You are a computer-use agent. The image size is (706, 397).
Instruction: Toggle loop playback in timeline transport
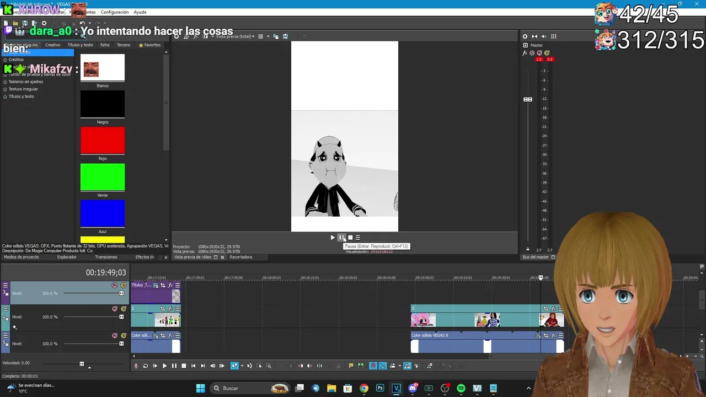pyautogui.click(x=145, y=366)
